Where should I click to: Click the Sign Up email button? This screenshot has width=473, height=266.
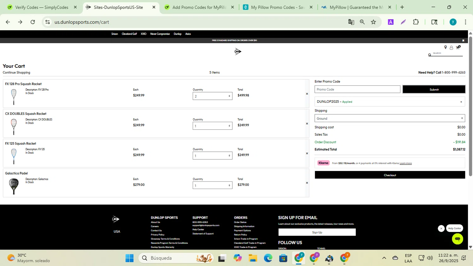click(x=317, y=232)
